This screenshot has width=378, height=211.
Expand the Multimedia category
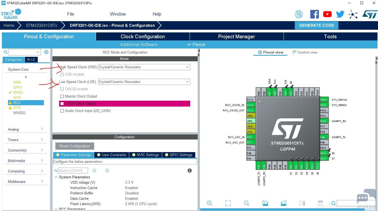coord(25,161)
